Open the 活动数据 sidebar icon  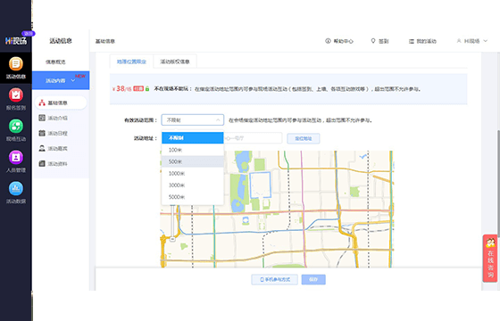click(x=16, y=193)
